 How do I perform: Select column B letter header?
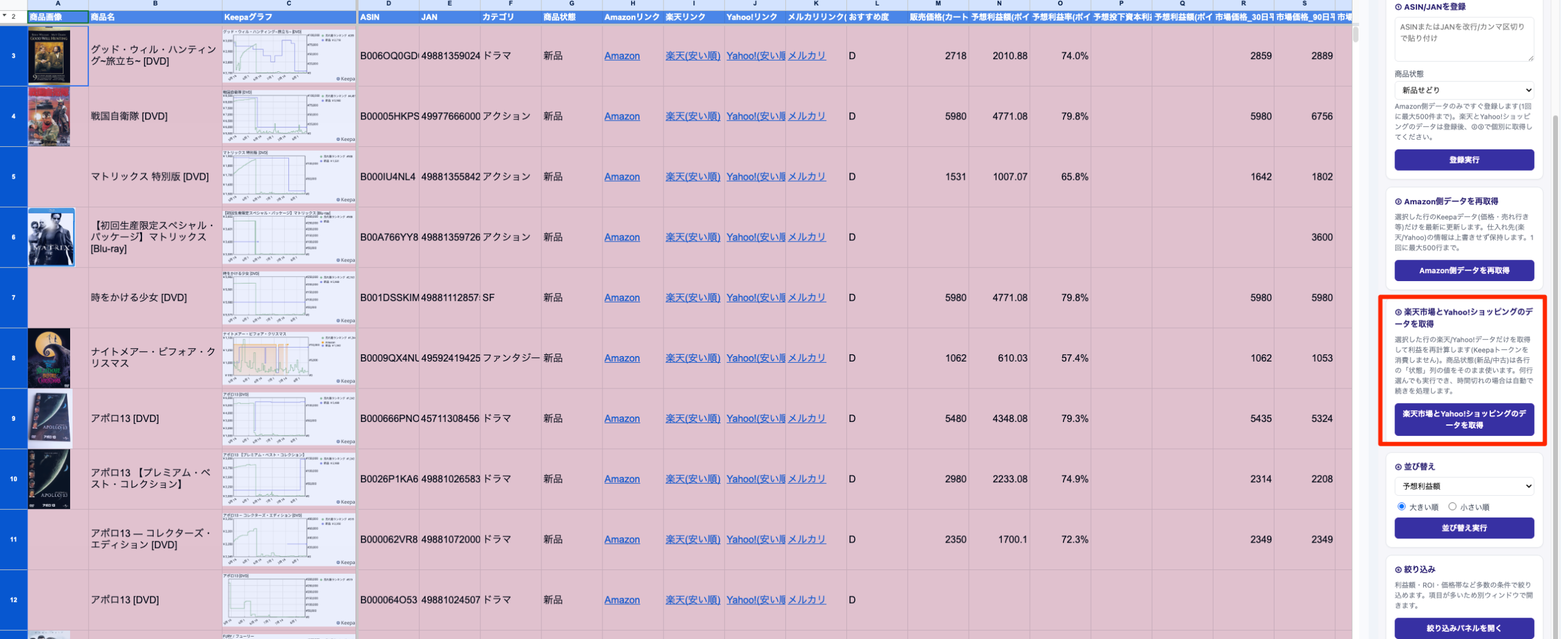coord(155,4)
